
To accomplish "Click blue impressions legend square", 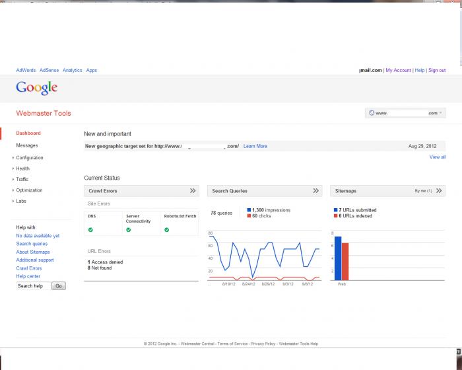I will pos(249,210).
